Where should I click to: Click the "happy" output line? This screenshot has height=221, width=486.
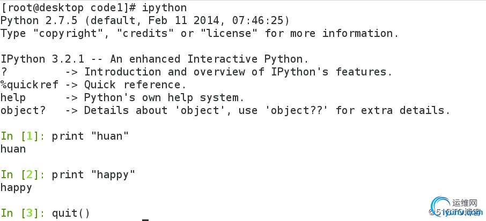pos(16,187)
